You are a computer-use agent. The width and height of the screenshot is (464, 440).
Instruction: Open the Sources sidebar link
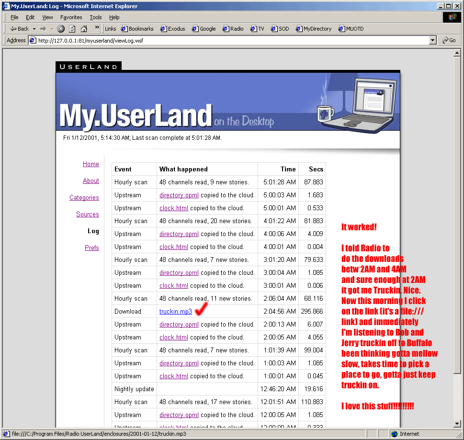click(x=87, y=214)
